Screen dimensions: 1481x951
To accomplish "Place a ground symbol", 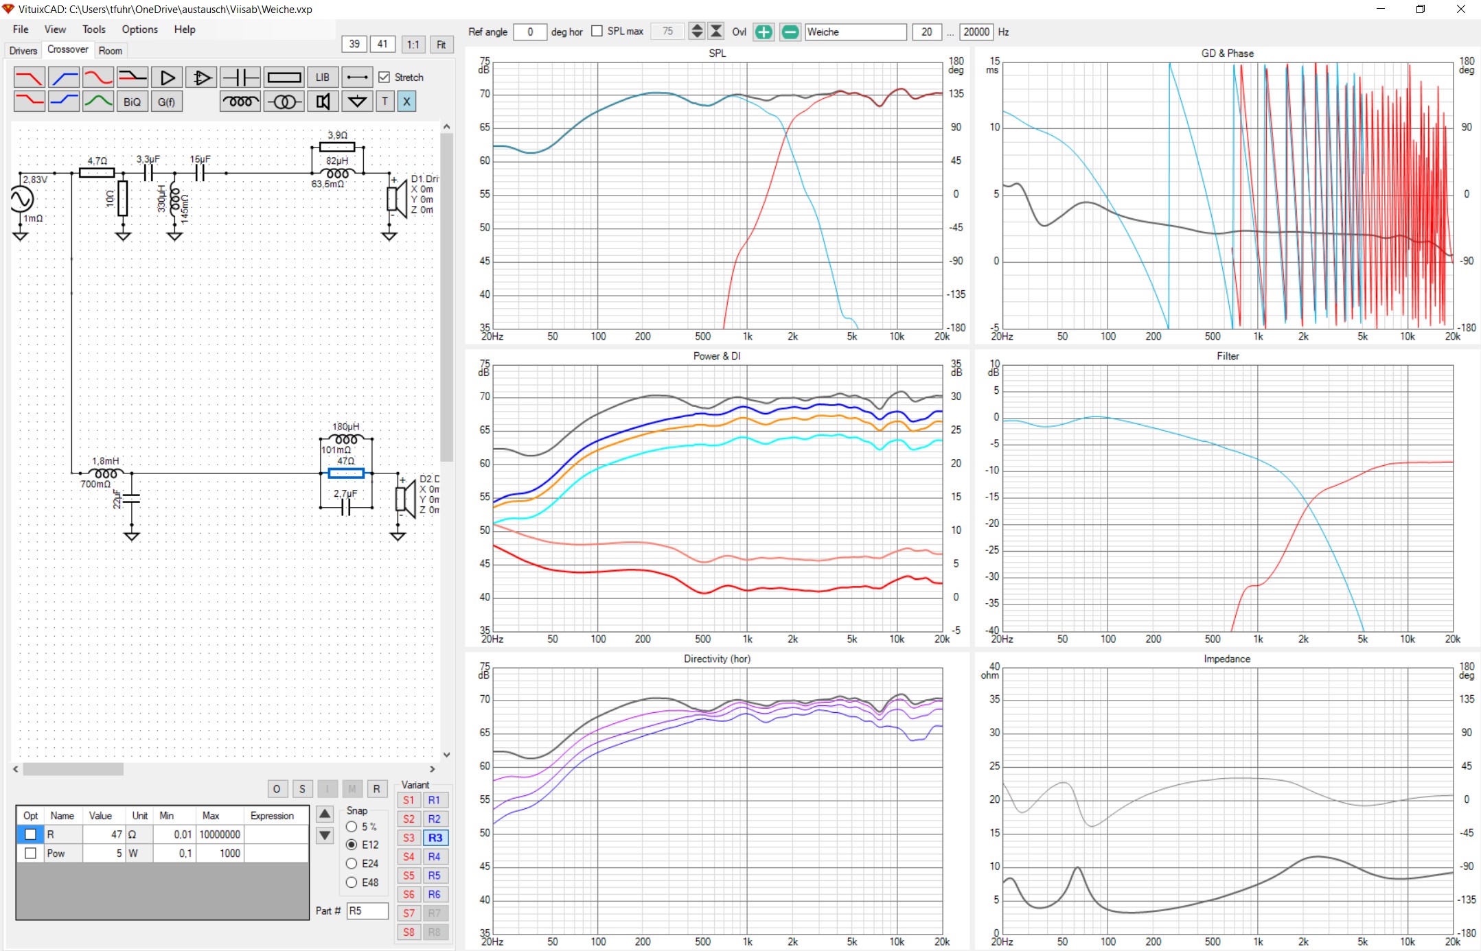I will (x=357, y=102).
